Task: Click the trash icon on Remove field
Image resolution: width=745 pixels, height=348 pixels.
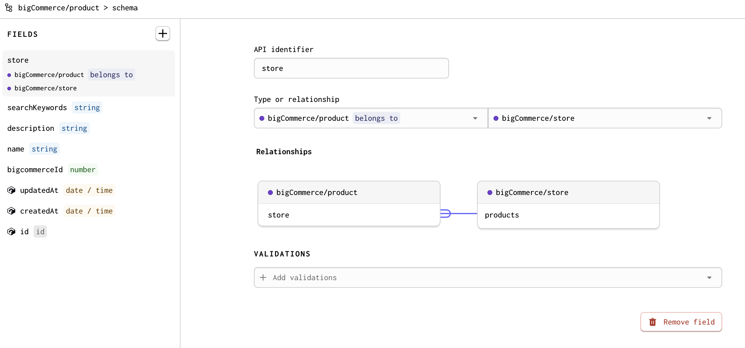Action: coord(653,322)
